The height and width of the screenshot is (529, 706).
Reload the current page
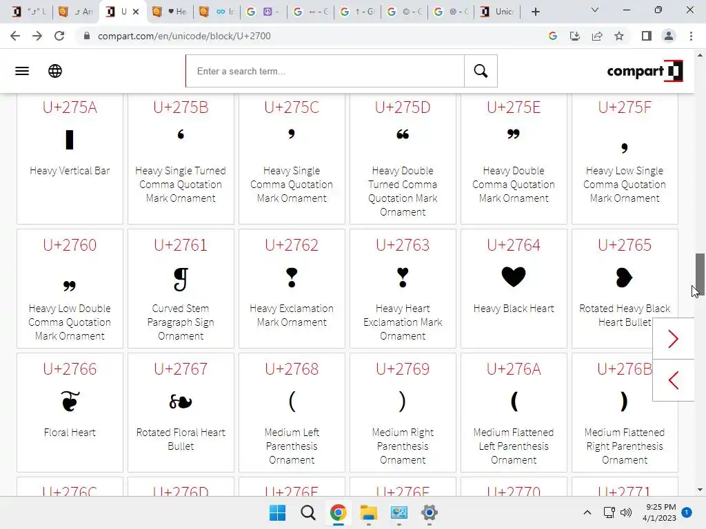click(x=59, y=36)
